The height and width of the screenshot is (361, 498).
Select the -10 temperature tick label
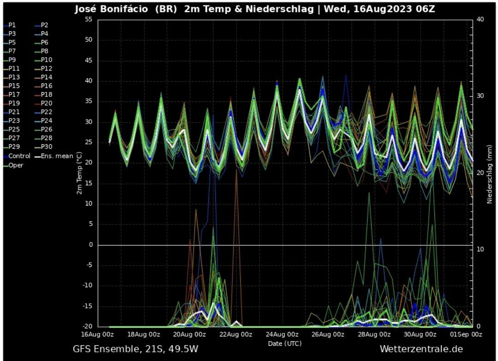coord(88,285)
